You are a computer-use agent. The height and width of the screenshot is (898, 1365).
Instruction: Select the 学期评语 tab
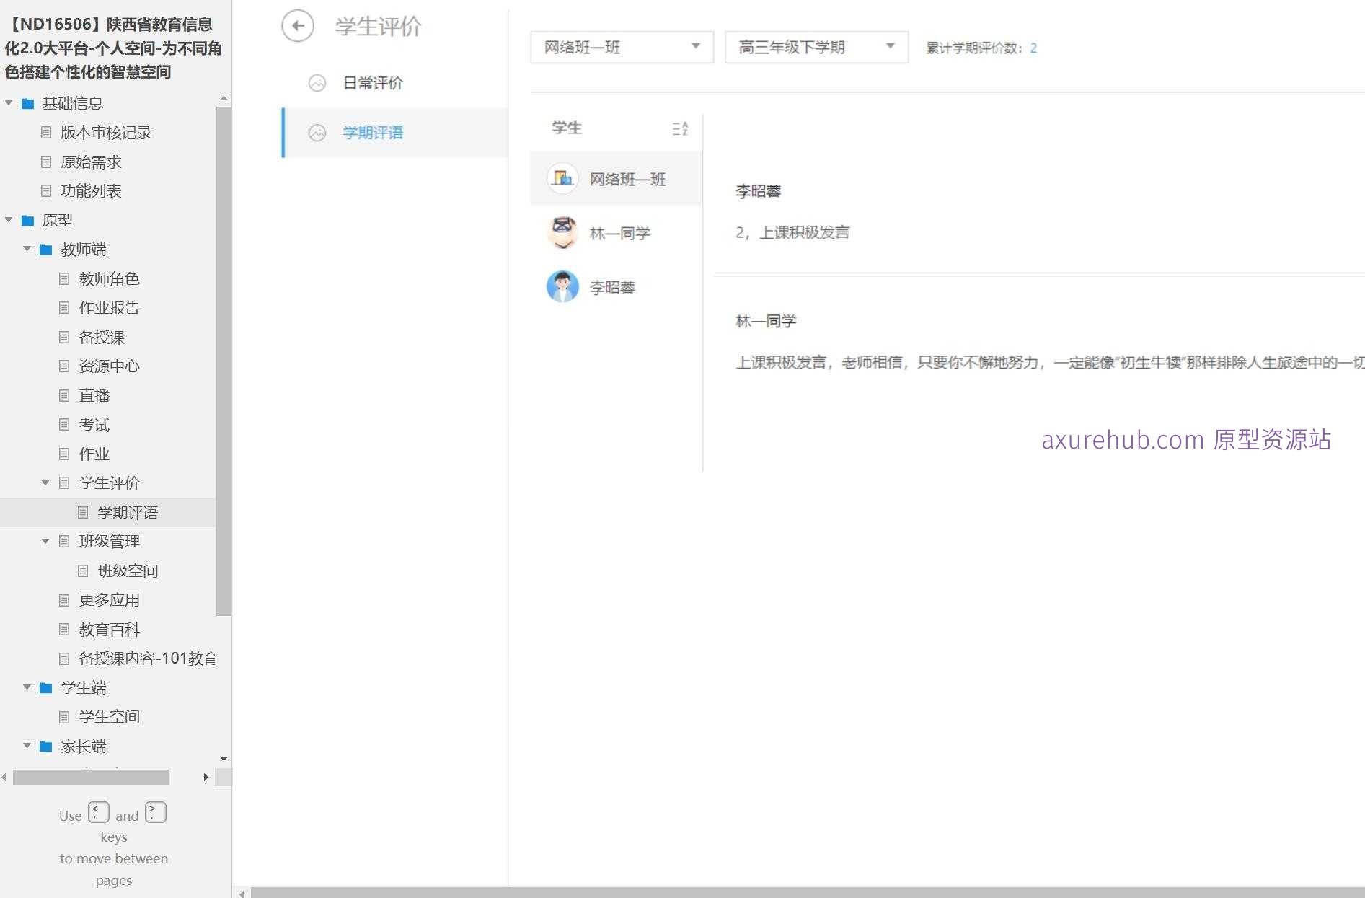click(373, 133)
